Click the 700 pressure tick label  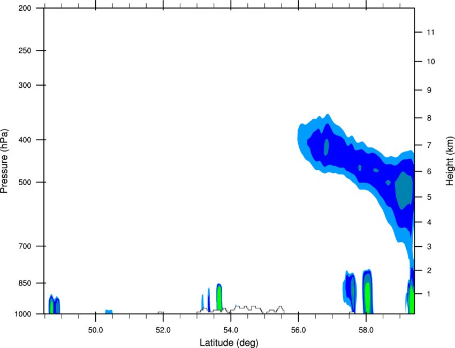tap(25, 246)
